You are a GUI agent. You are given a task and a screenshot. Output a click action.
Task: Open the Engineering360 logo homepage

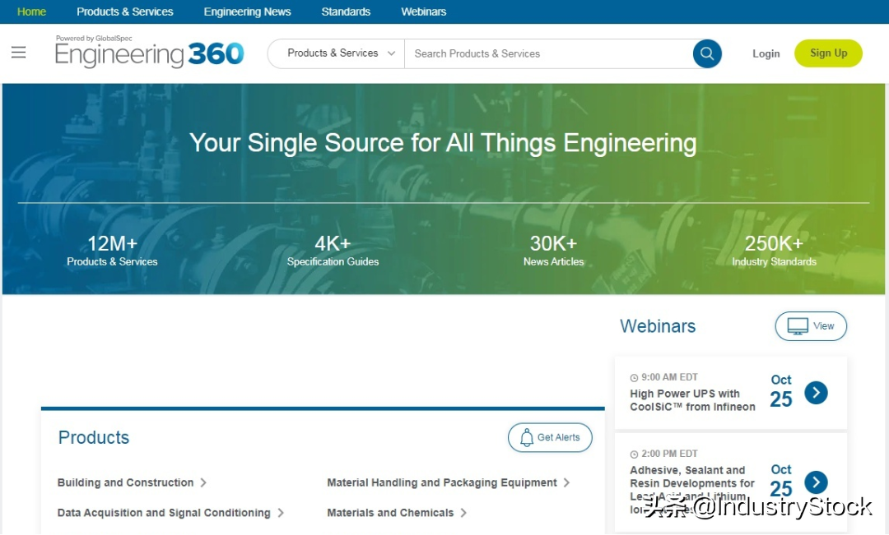(150, 52)
